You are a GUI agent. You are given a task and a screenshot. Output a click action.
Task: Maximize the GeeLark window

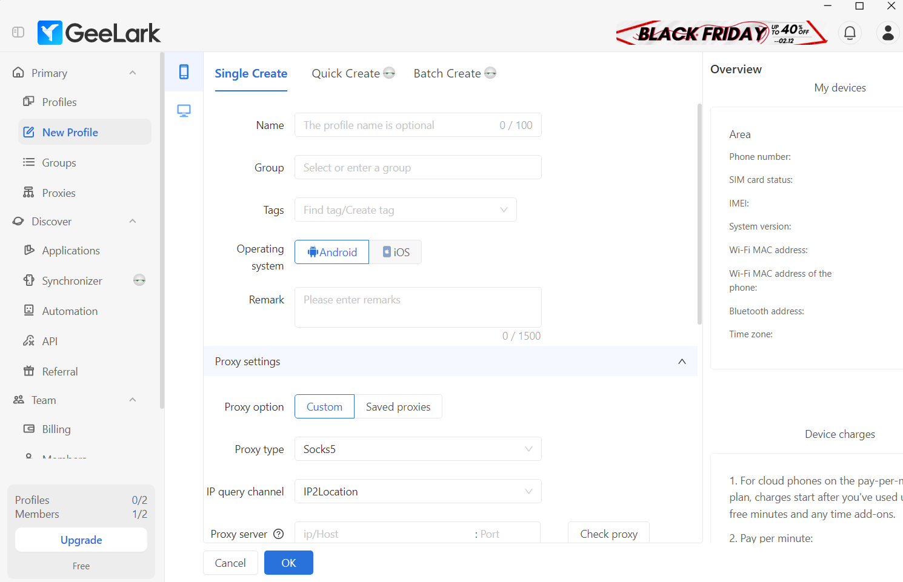859,6
